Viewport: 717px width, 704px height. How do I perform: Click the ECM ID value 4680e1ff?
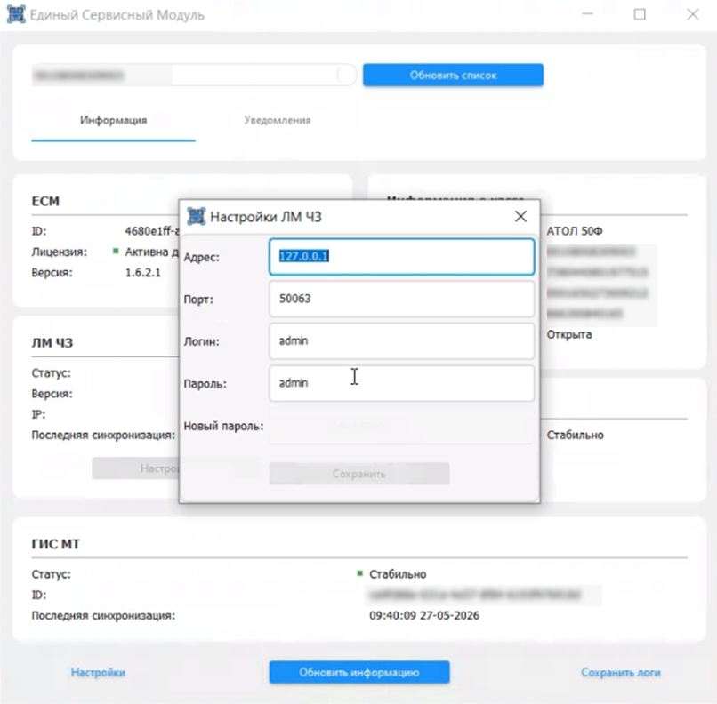(152, 231)
